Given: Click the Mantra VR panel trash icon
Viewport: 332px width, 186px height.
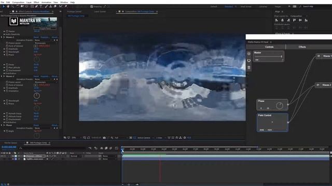Looking at the screenshot, I should coord(249,68).
